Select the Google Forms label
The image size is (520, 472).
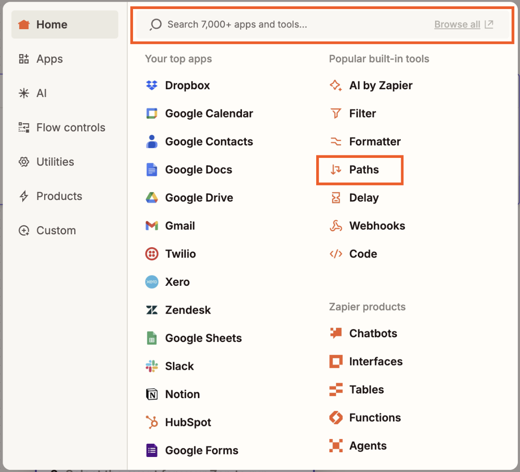(202, 450)
